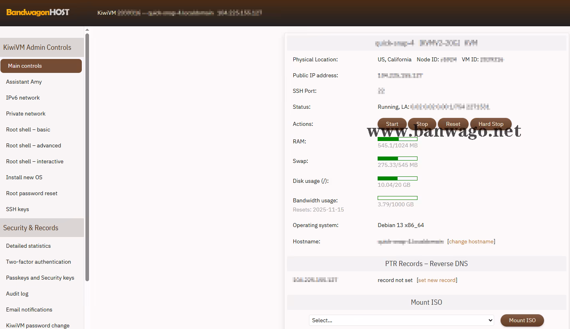570x329 pixels.
Task: Click the BandwagonHOST logo
Action: [x=38, y=12]
